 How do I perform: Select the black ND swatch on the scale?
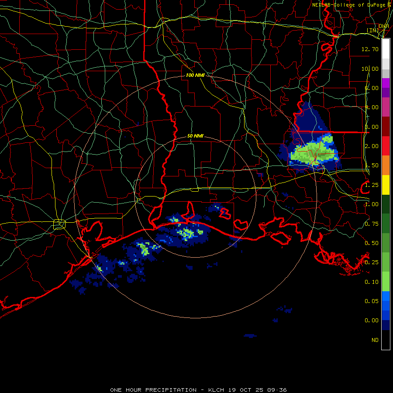(x=386, y=340)
